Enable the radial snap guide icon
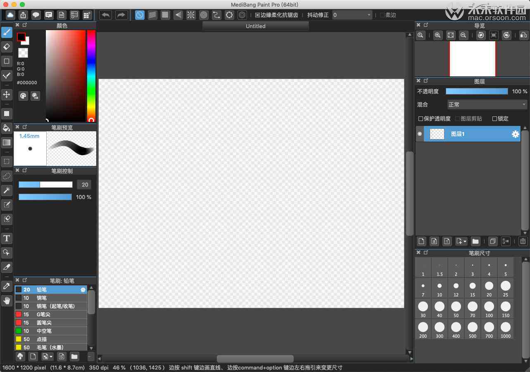 (190, 15)
